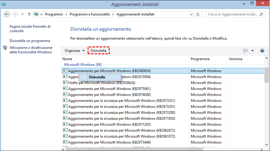Click the back navigation arrow
Viewport: 270px width, 151px height.
7,14
